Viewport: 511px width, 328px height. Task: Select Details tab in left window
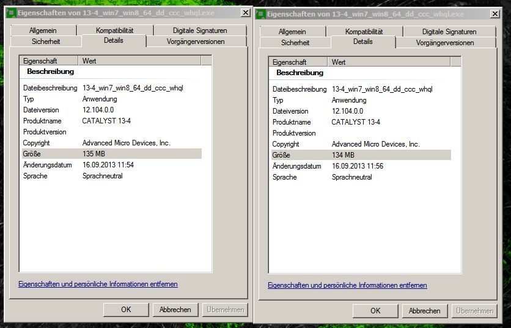(x=114, y=40)
